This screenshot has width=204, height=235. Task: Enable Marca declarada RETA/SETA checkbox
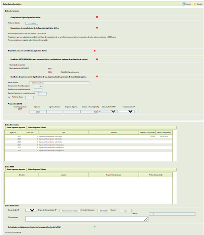point(32,68)
